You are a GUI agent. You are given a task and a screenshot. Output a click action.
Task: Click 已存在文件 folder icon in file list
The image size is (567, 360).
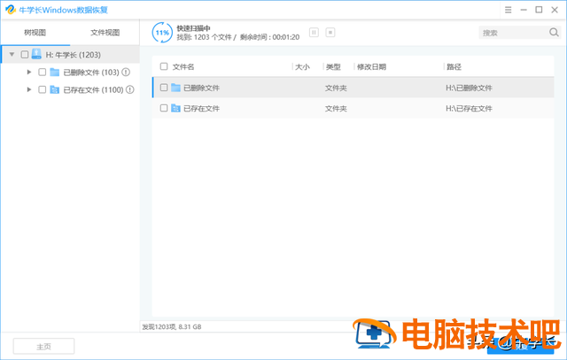pyautogui.click(x=175, y=108)
